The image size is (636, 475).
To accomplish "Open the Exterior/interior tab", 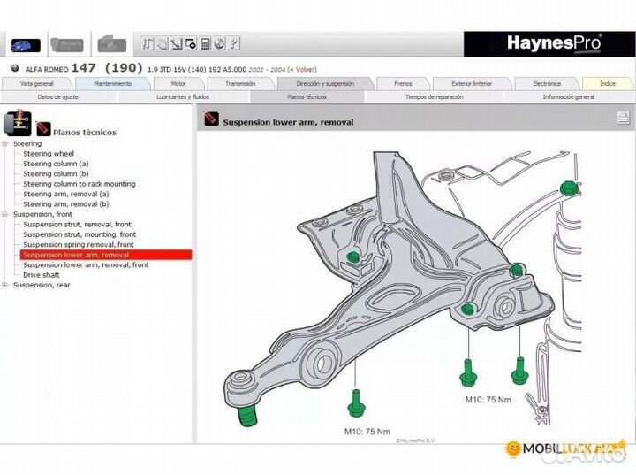I will point(472,84).
